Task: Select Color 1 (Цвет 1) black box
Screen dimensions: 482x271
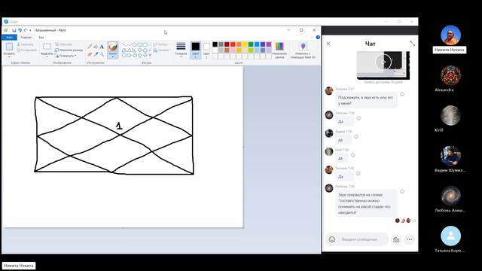Action: pyautogui.click(x=196, y=50)
